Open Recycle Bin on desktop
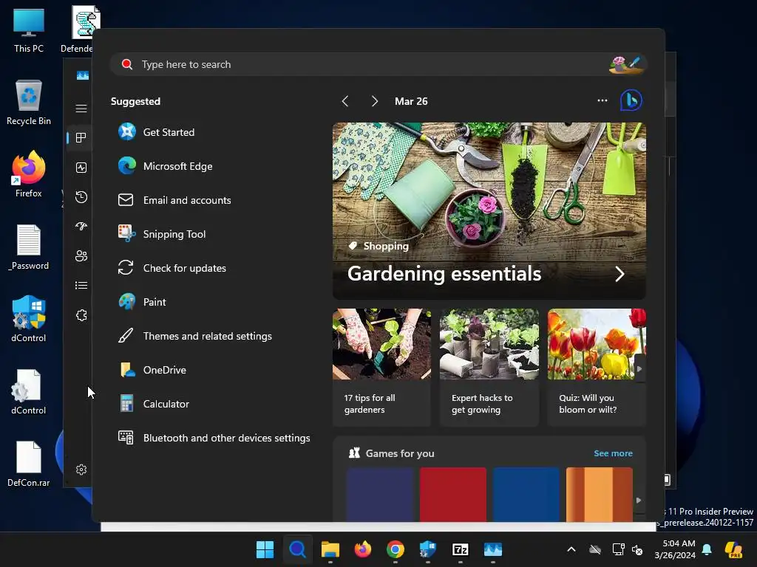This screenshot has height=567, width=757. tap(29, 102)
